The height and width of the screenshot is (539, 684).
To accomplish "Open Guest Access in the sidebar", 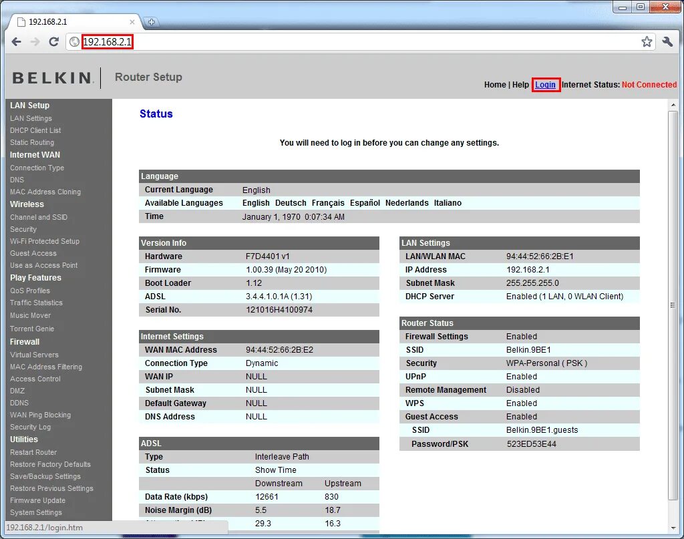I will 33,253.
